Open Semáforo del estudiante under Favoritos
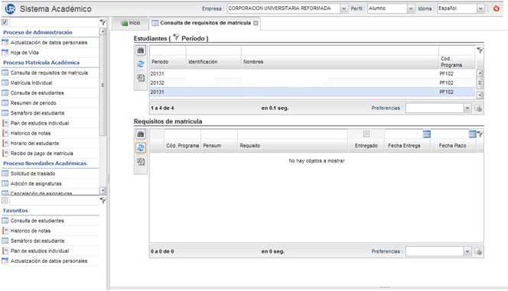This screenshot has height=291, width=508. pos(37,241)
